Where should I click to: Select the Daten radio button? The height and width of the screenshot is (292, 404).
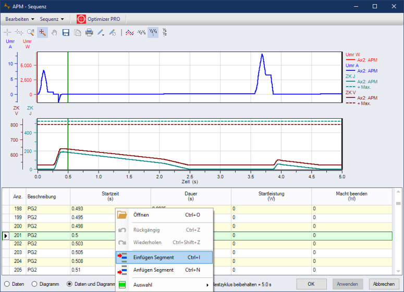(x=7, y=284)
